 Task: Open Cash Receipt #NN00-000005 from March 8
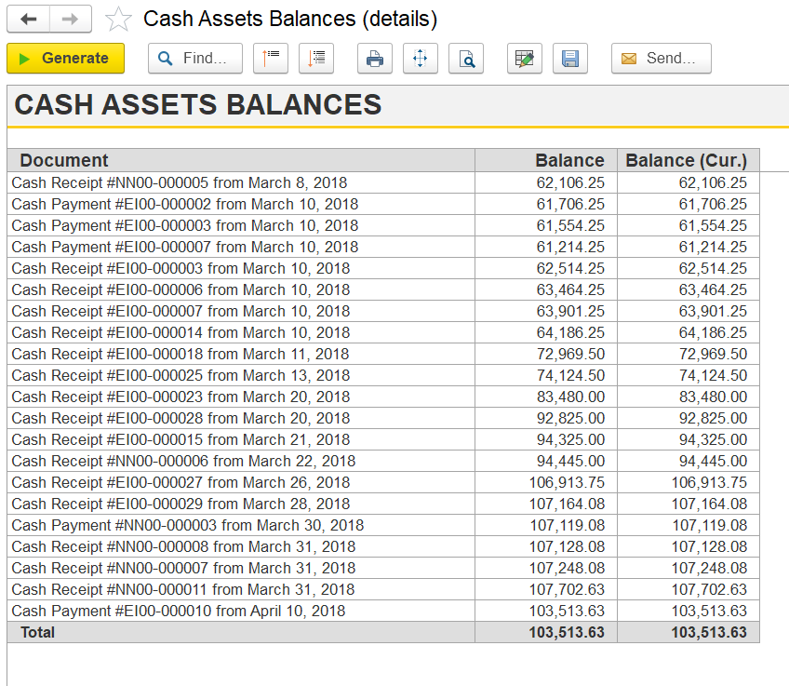point(179,182)
